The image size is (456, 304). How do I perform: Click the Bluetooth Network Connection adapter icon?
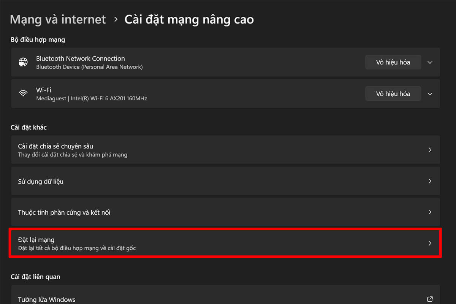click(x=23, y=62)
